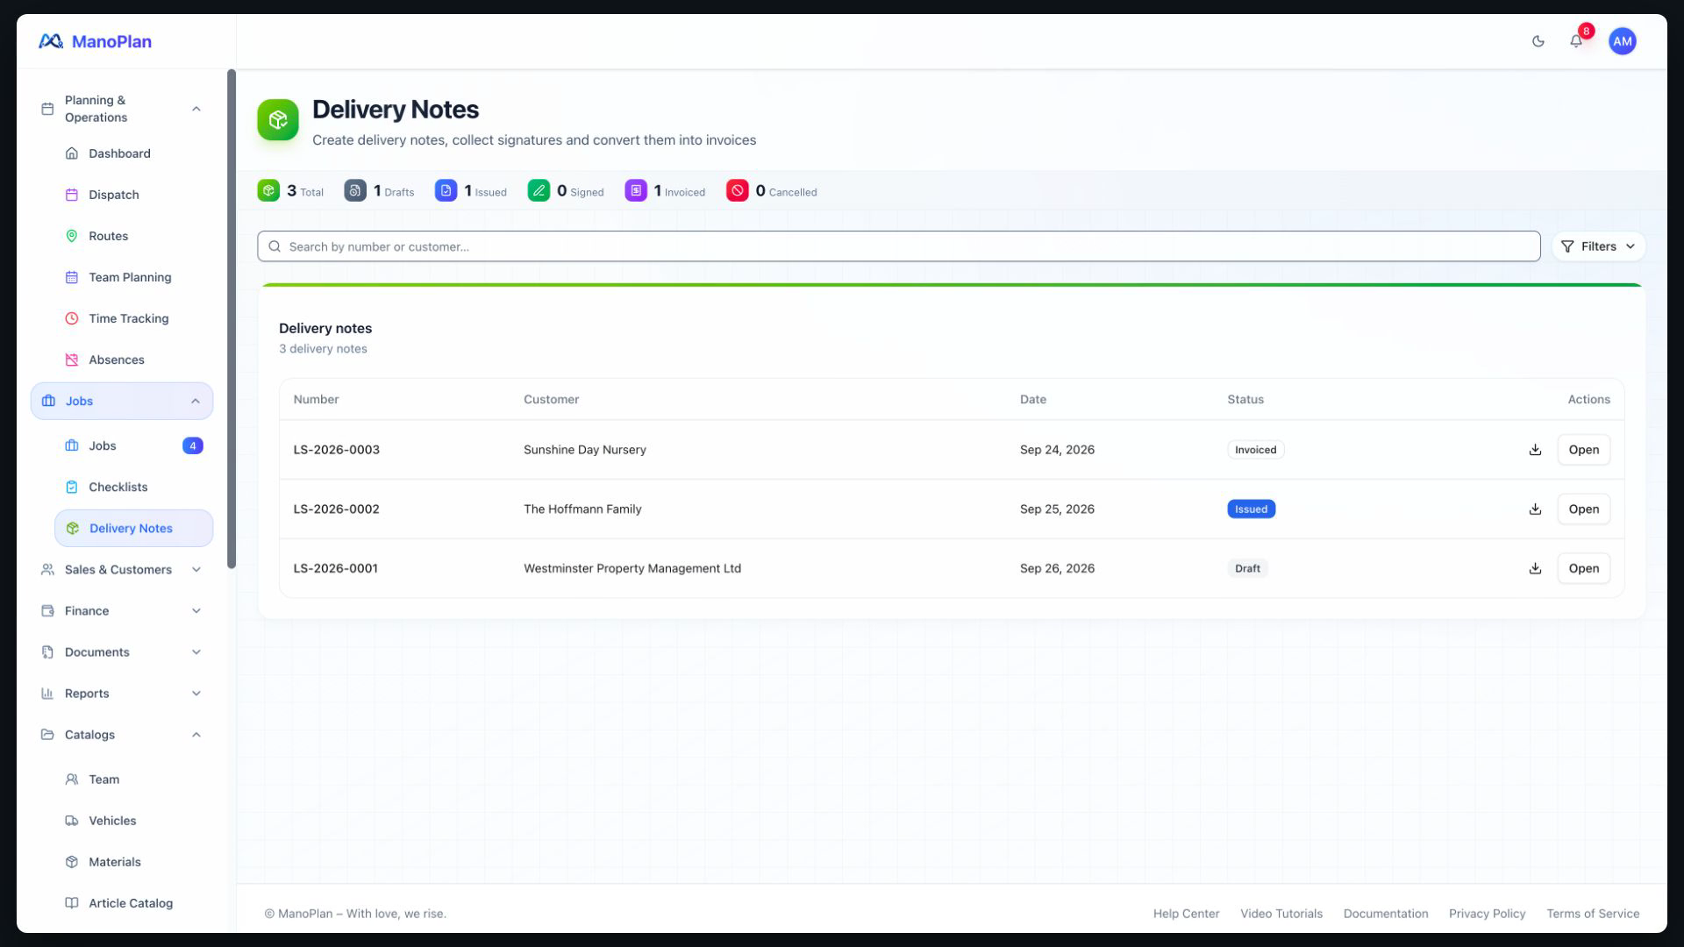The height and width of the screenshot is (947, 1684).
Task: Open Terms of Service link
Action: (x=1593, y=914)
